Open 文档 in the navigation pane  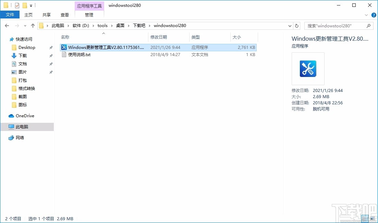[x=23, y=64]
